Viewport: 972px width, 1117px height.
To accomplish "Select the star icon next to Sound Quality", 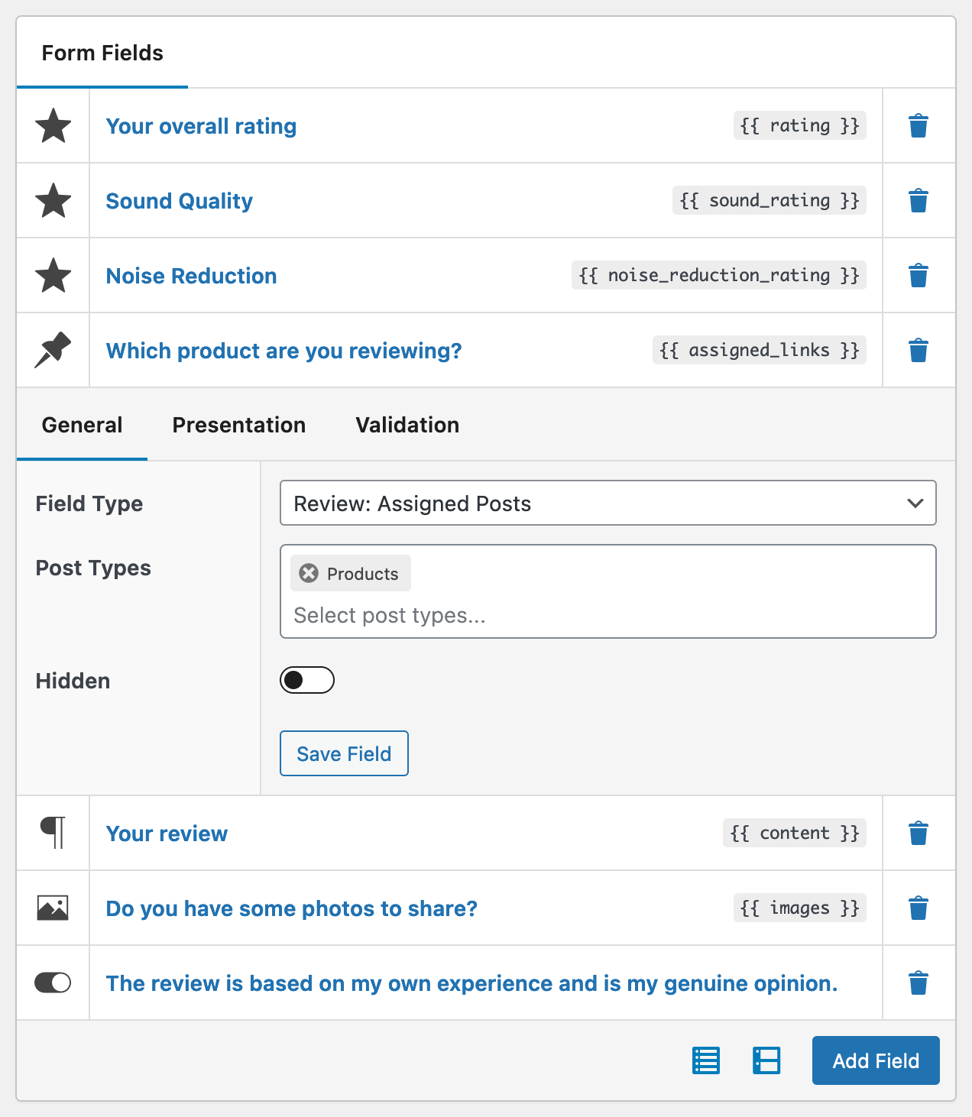I will click(x=53, y=200).
